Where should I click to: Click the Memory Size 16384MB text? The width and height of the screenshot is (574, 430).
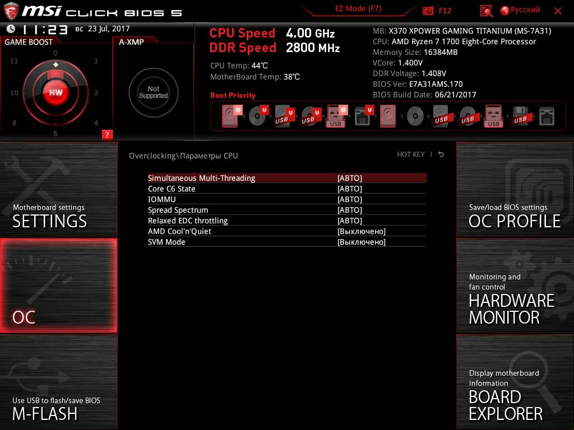(x=415, y=52)
